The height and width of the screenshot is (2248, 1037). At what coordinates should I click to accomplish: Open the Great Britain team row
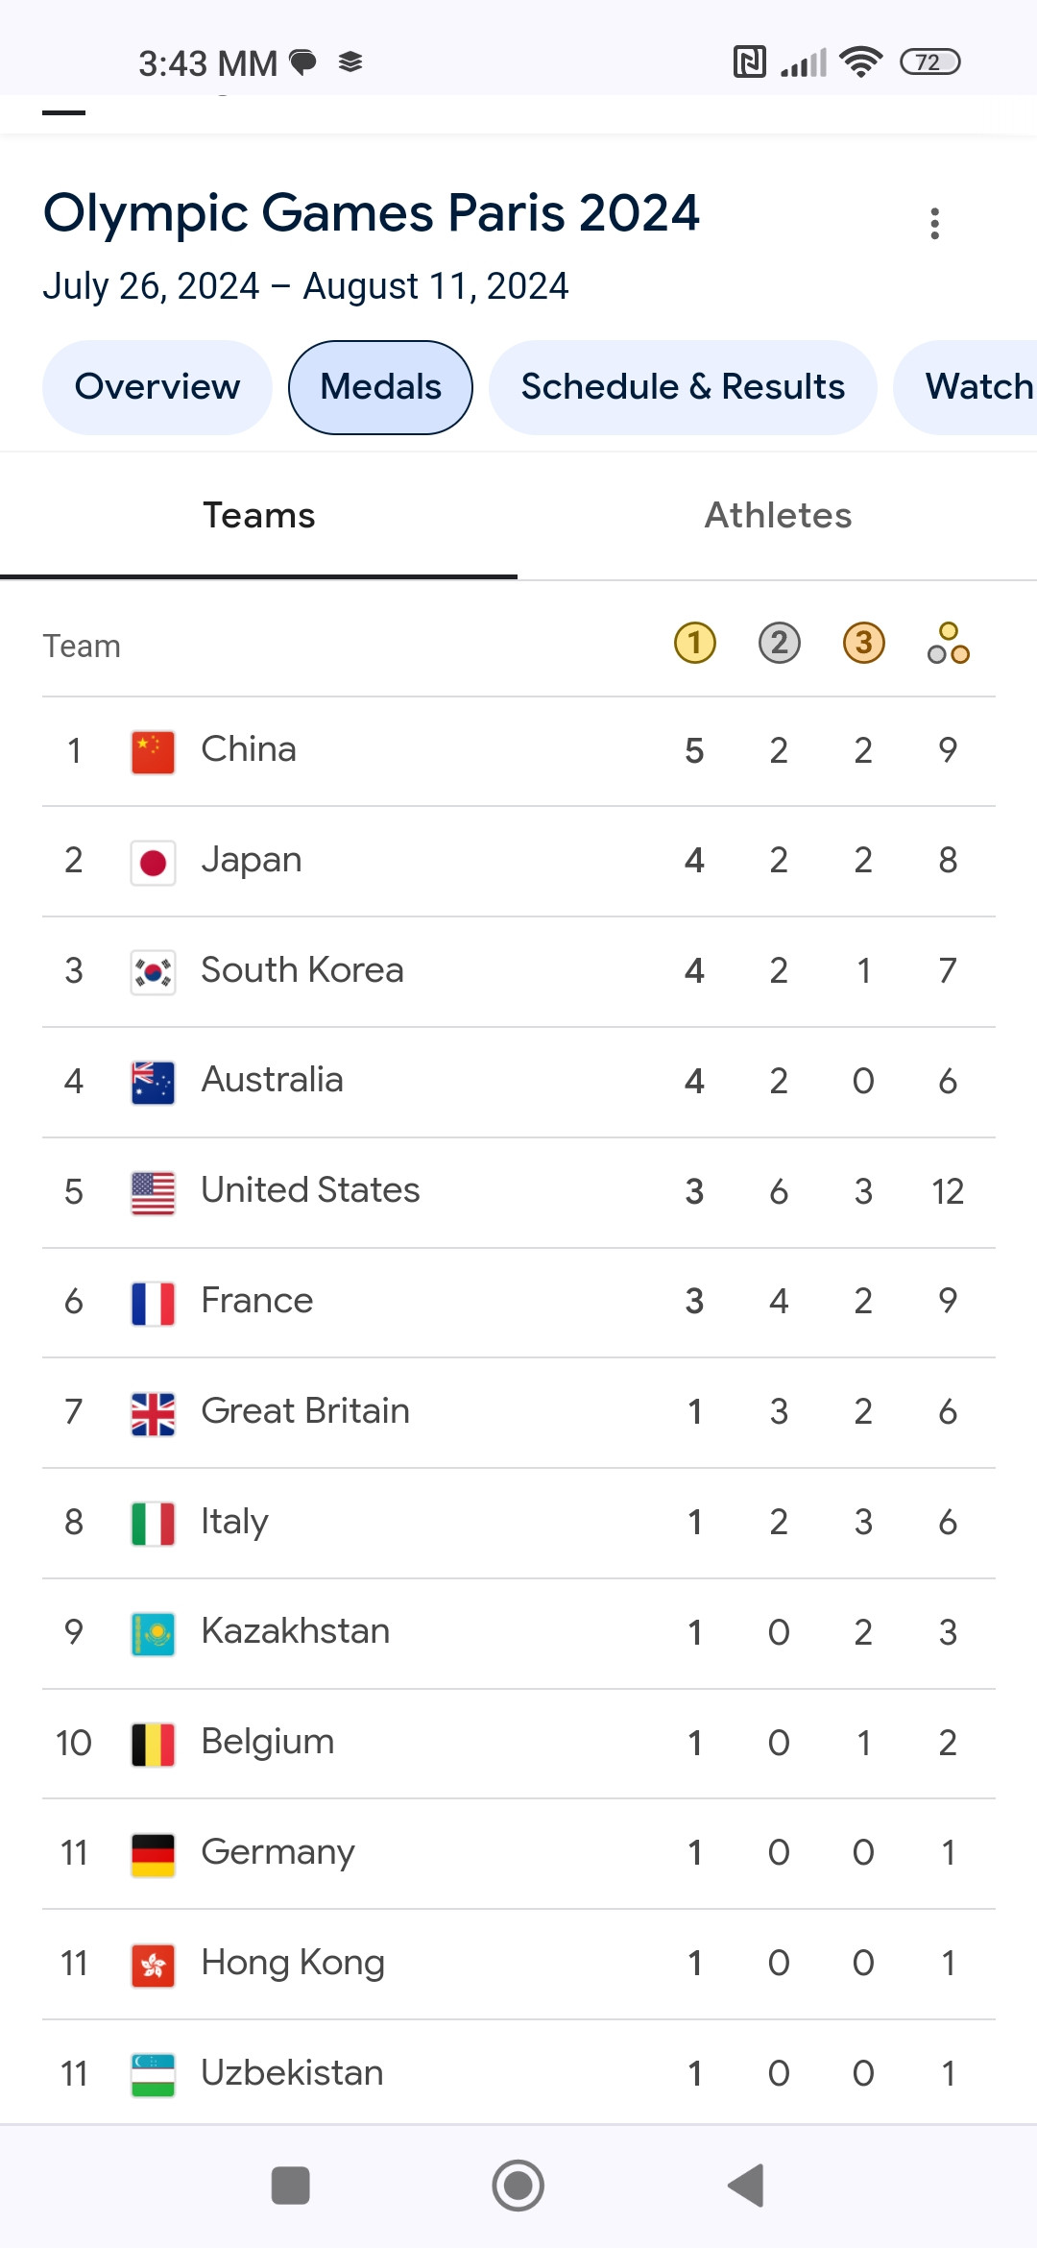point(518,1412)
